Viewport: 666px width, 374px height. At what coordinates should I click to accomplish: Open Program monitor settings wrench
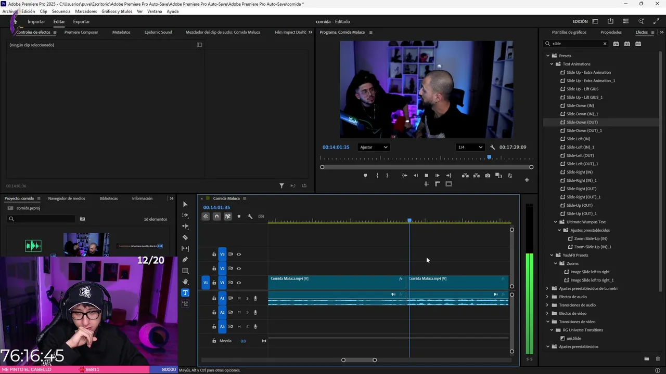click(x=492, y=147)
